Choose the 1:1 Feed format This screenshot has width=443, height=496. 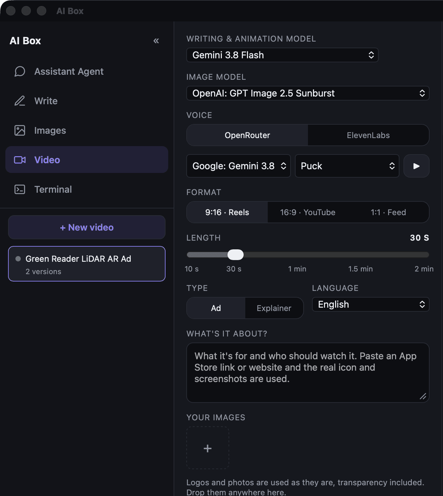click(x=388, y=212)
